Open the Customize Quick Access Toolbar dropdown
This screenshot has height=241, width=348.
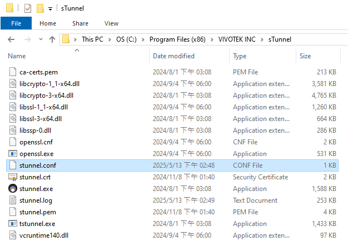(x=51, y=9)
